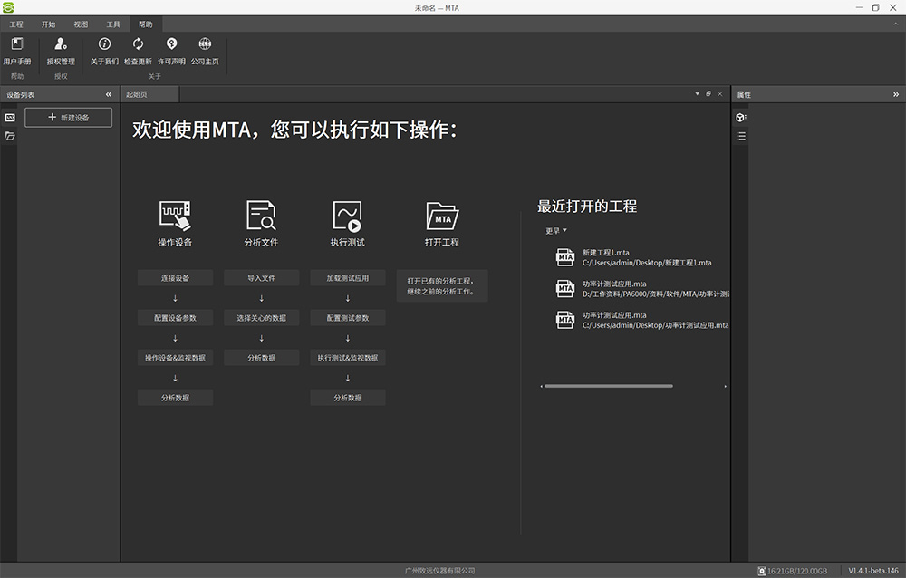Close the 起始页 start page tab
Screen dimensions: 906x578
pyautogui.click(x=720, y=94)
